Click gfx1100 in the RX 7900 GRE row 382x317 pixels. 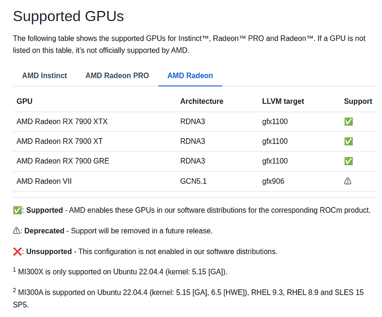(x=275, y=161)
